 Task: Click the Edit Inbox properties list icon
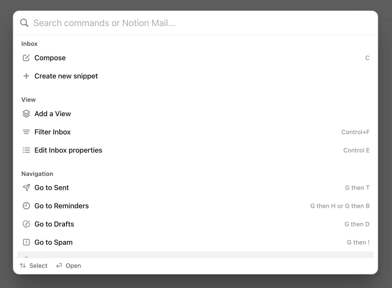pos(26,150)
